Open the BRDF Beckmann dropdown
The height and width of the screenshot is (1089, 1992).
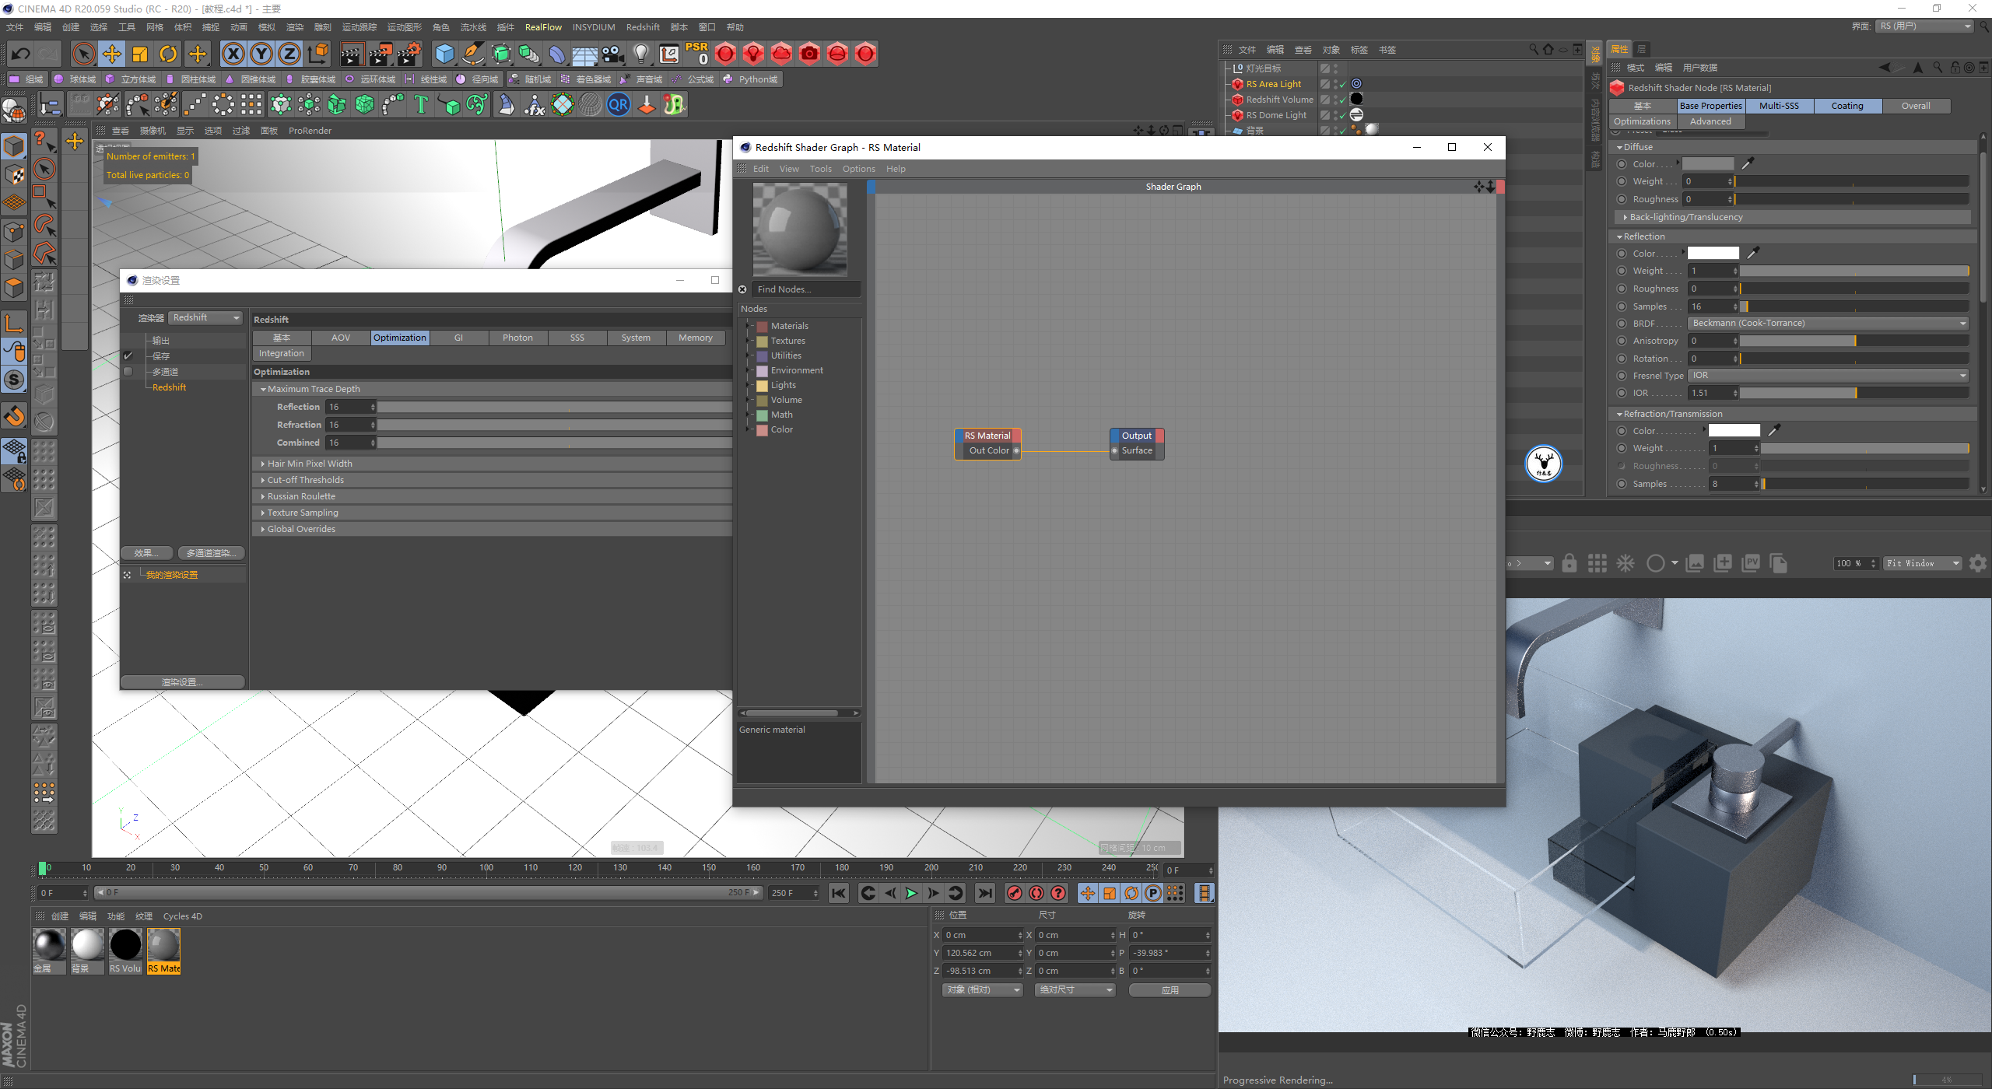point(1827,324)
